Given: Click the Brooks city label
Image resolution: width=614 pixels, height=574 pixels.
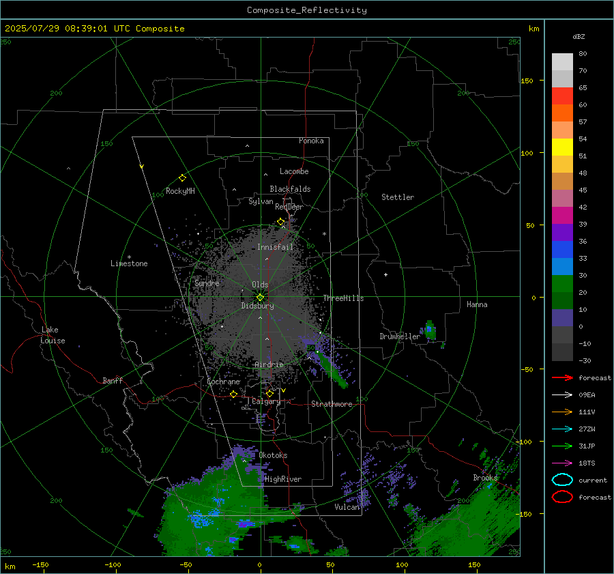Looking at the screenshot, I should (x=485, y=478).
